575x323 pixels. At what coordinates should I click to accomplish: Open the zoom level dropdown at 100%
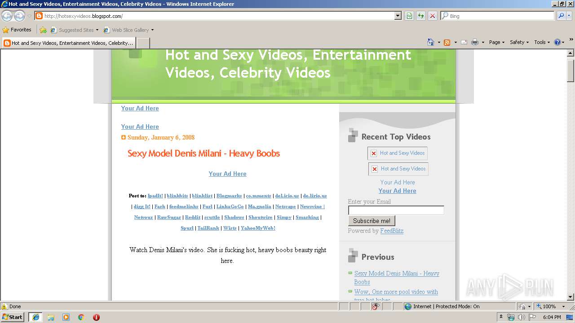point(563,306)
